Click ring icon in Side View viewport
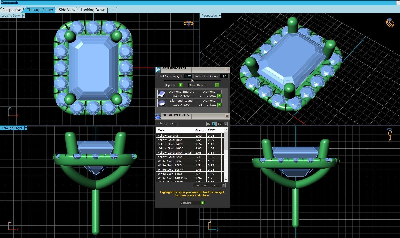This screenshot has height=238, width=400. tap(389, 134)
